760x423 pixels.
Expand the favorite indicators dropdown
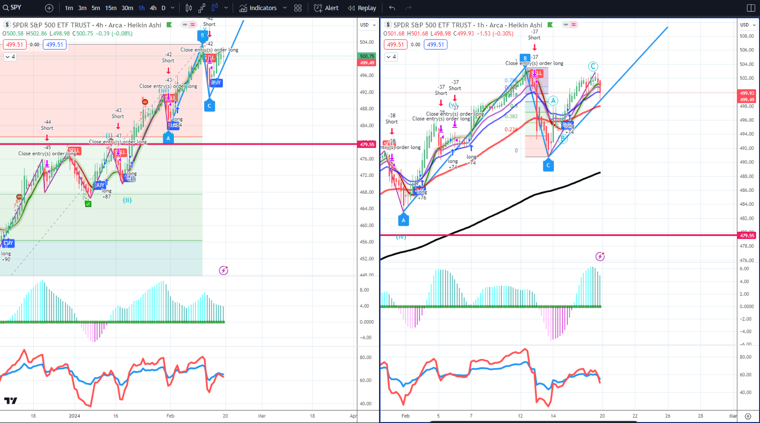click(285, 8)
